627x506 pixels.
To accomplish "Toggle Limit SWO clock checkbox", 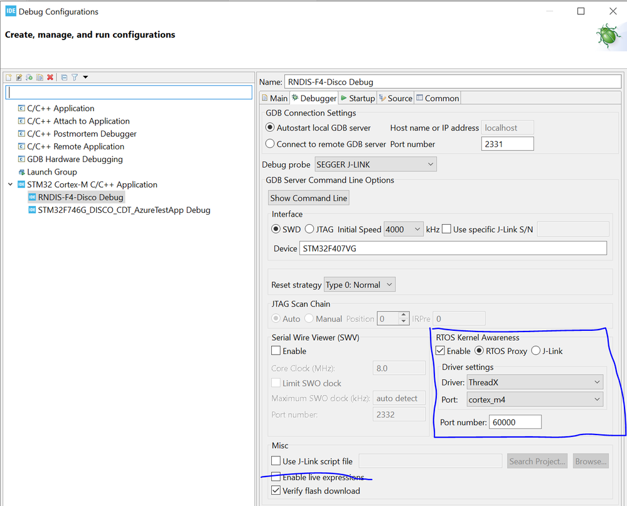I will 276,383.
